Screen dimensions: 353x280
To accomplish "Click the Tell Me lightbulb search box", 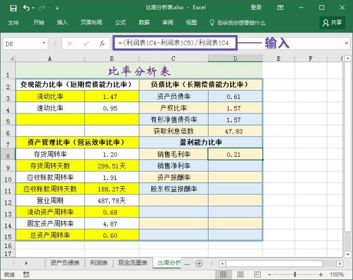I will click(237, 23).
